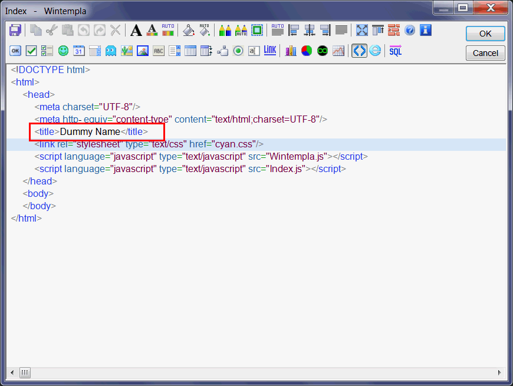The height and width of the screenshot is (386, 513).
Task: Select the cyan.css stylesheet link line
Action: click(x=256, y=144)
